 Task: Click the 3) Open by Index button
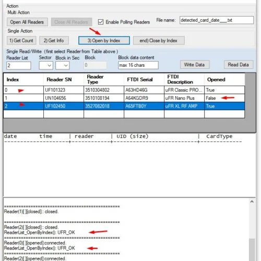pos(104,41)
